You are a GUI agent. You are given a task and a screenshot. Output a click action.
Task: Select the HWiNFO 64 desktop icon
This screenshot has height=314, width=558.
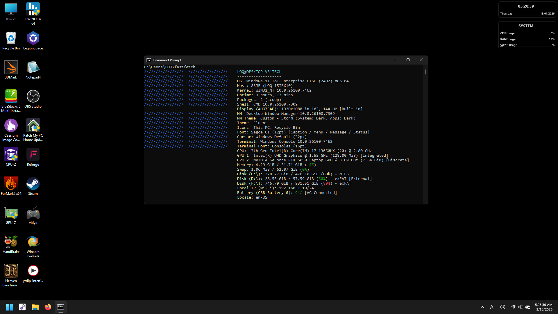(x=33, y=10)
